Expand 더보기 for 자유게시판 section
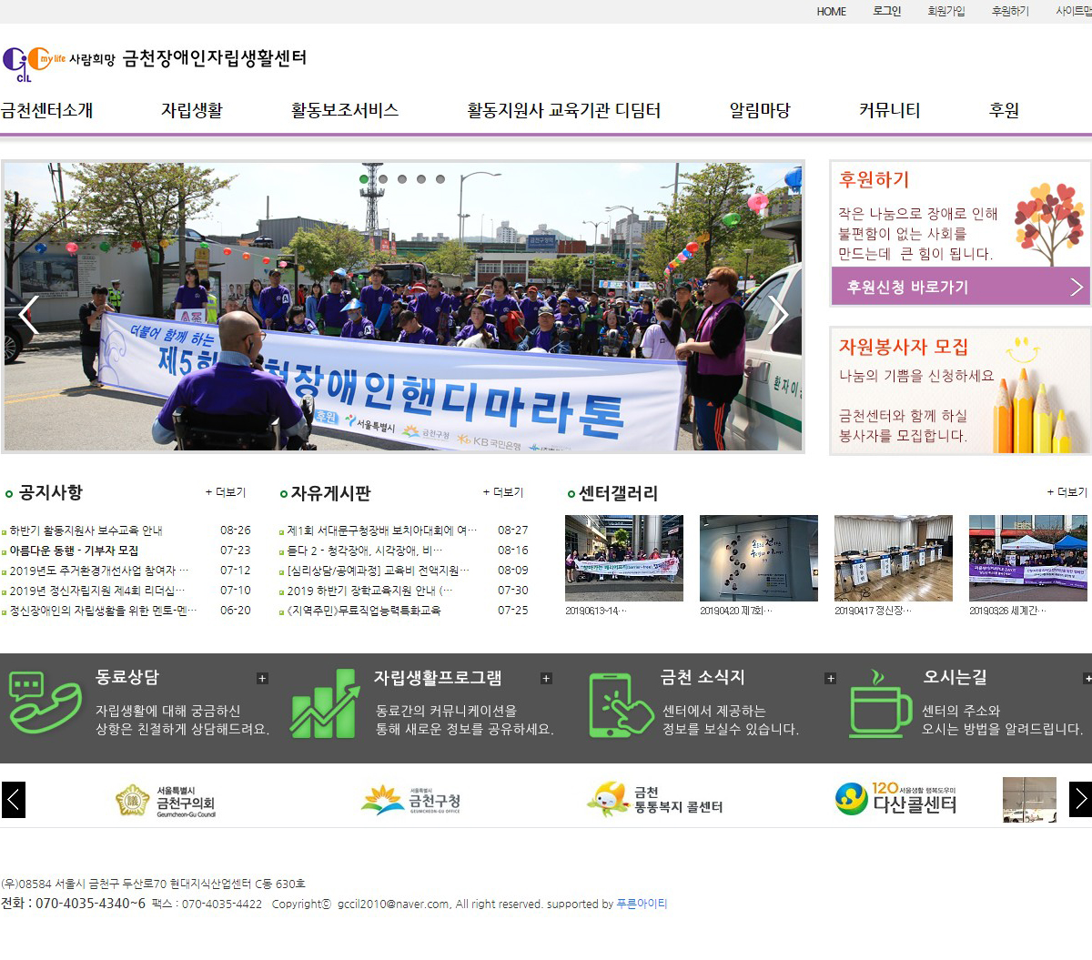 [503, 492]
